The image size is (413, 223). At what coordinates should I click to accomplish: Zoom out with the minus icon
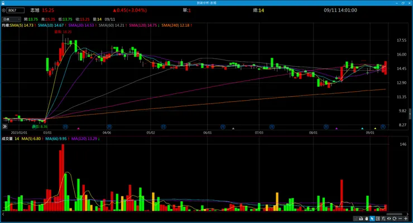click(x=400, y=219)
